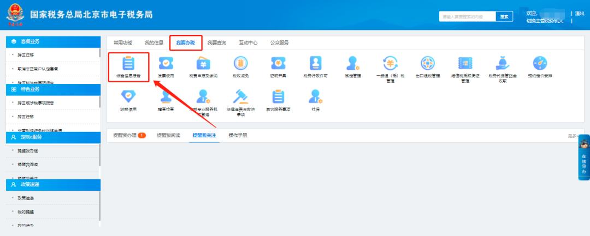This screenshot has height=236, width=590.
Task: Open the 稽查检查 icon
Action: tap(166, 97)
